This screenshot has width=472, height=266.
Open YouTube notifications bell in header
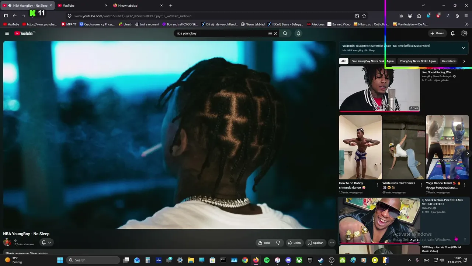tap(453, 33)
